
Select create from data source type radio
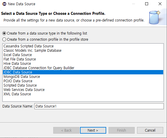point(4,33)
